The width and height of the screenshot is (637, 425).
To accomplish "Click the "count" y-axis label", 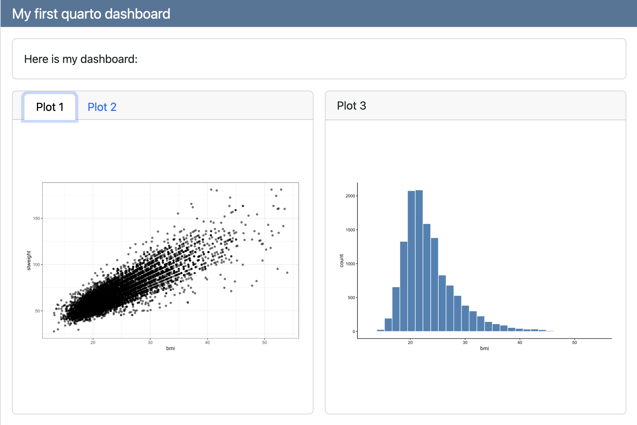I will pyautogui.click(x=341, y=260).
